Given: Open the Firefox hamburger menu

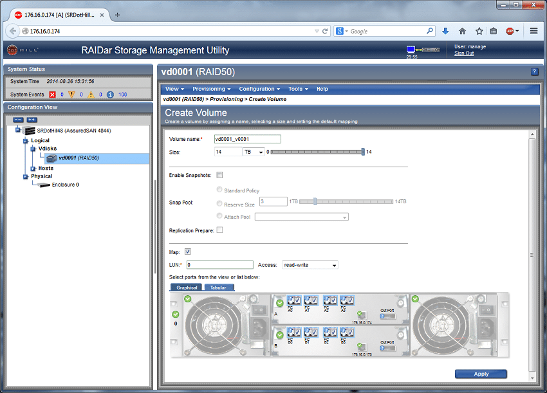Looking at the screenshot, I should coord(533,31).
